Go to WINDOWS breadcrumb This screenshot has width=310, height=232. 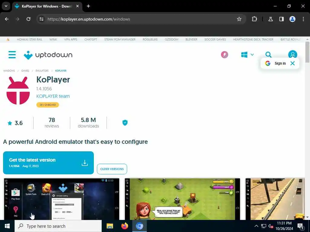click(x=9, y=71)
